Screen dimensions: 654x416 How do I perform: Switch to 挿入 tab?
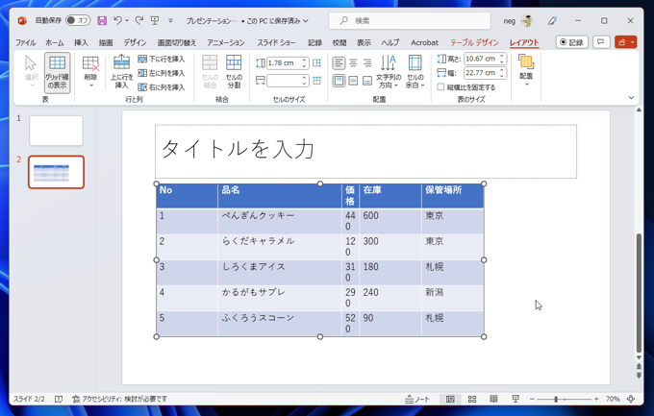(x=81, y=42)
